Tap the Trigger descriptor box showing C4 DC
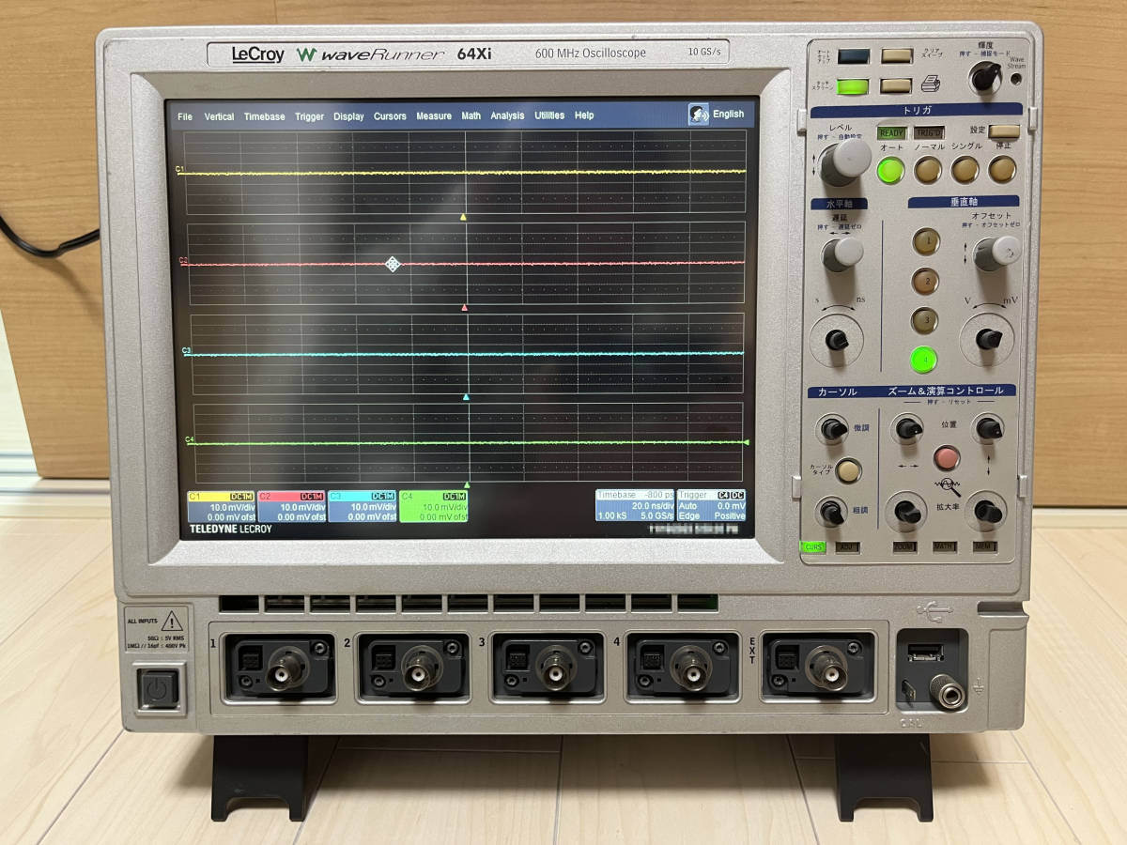 712,507
